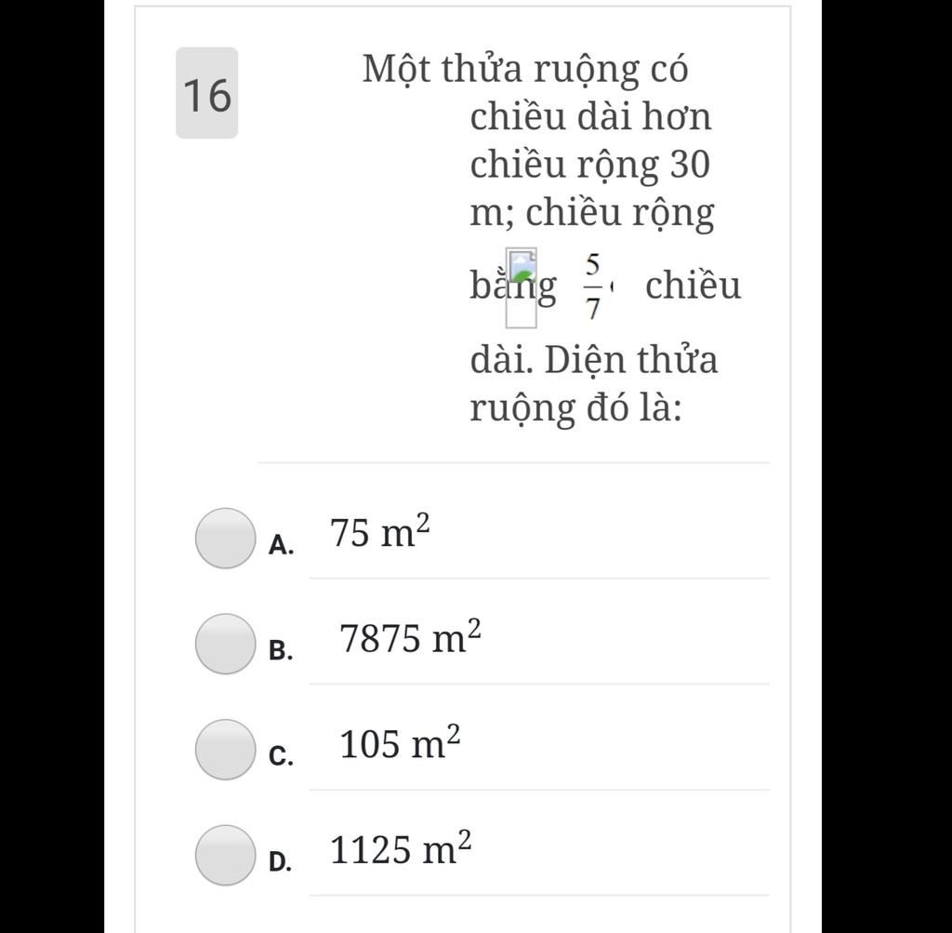Click the broken image icon in question
The image size is (952, 933).
pyautogui.click(x=522, y=288)
